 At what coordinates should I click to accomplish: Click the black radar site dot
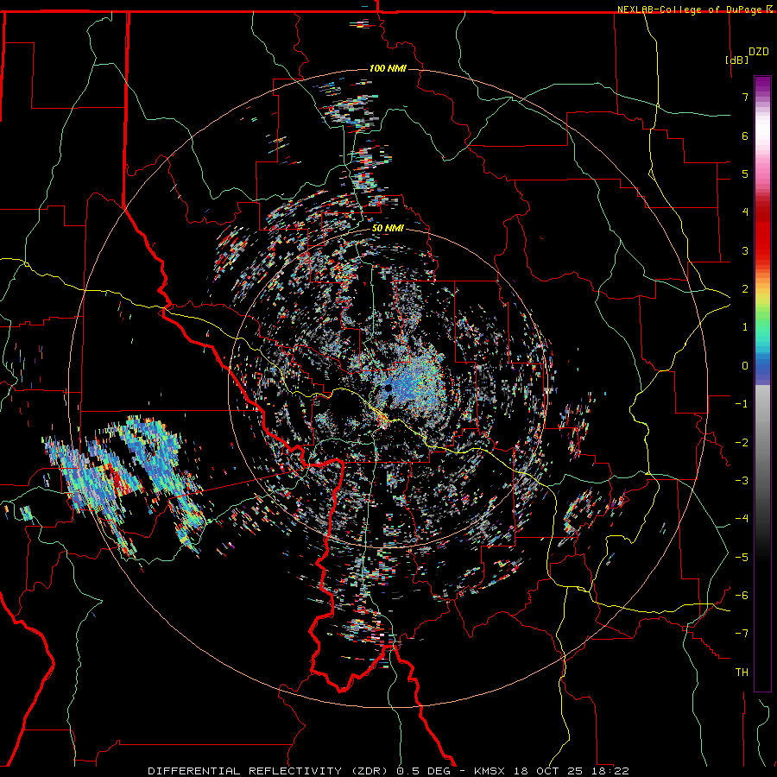[388, 388]
